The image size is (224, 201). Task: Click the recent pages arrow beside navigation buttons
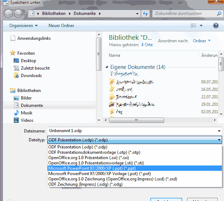pyautogui.click(x=25, y=14)
